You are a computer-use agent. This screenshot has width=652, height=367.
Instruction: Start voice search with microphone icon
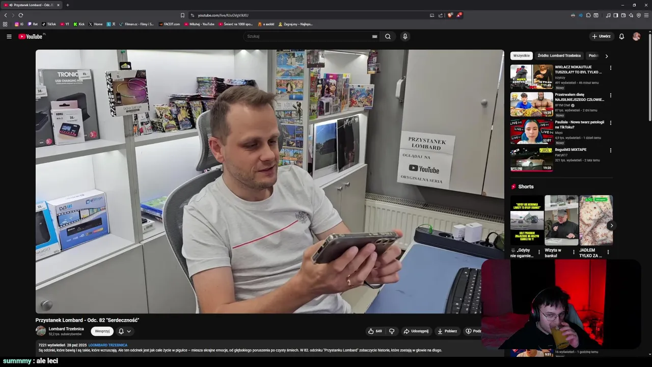[405, 36]
